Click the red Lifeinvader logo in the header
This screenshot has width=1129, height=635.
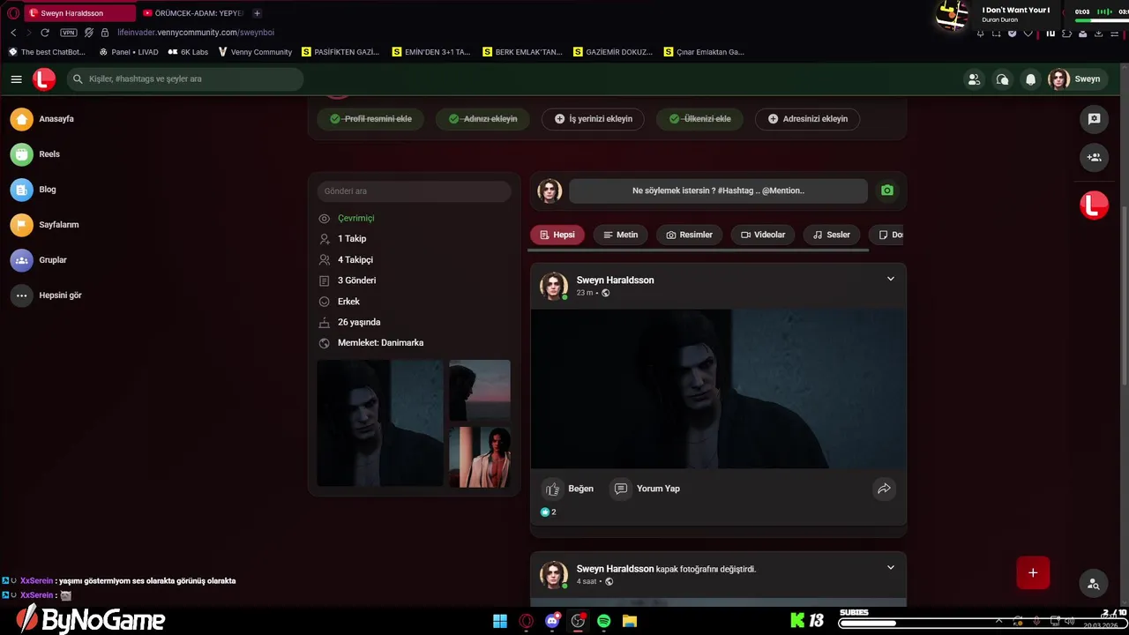[44, 79]
